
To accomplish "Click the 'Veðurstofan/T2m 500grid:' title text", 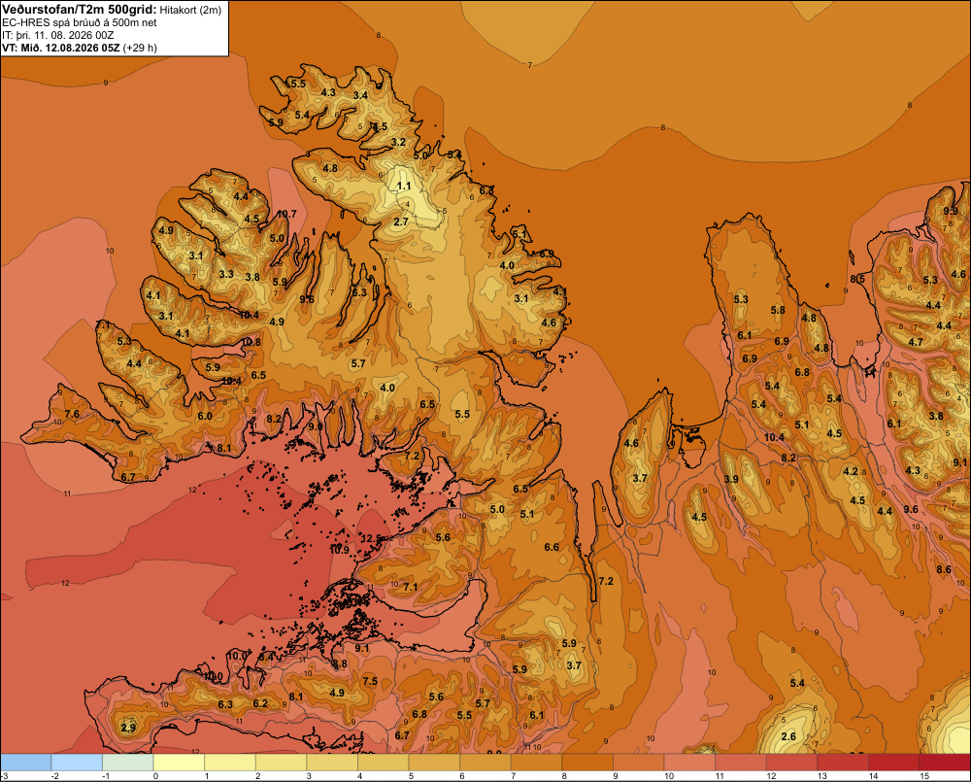I will (80, 10).
